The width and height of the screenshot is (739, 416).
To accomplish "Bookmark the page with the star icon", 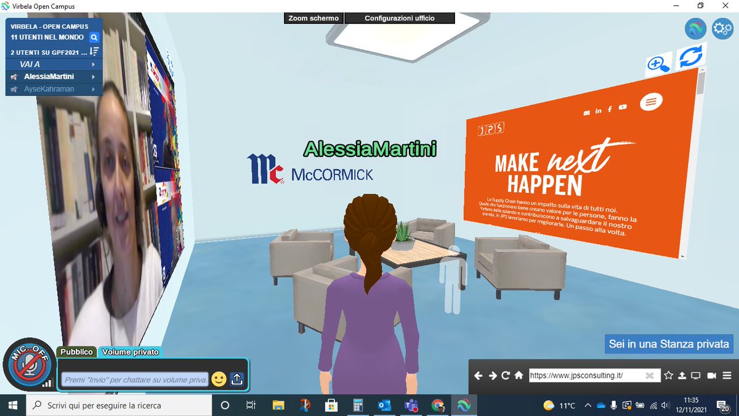I will pyautogui.click(x=668, y=376).
